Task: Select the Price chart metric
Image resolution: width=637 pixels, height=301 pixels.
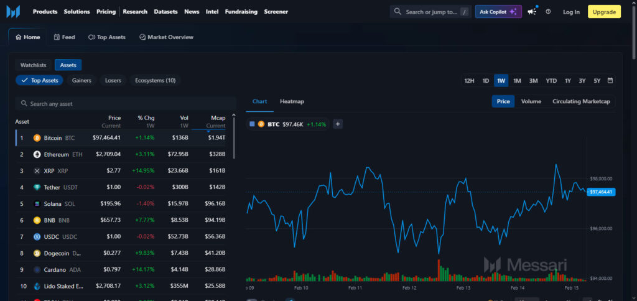Action: coord(503,101)
